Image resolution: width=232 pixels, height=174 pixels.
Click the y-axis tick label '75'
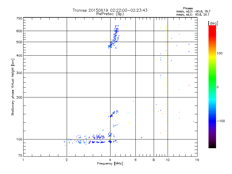(x=20, y=155)
